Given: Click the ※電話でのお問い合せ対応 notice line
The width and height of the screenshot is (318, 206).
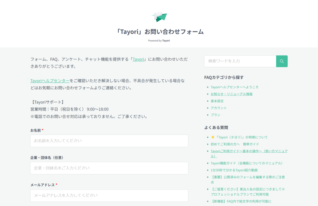Looking at the screenshot, I should [89, 116].
